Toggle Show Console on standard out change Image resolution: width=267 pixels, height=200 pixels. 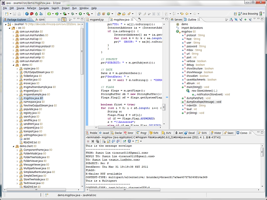click(113, 141)
